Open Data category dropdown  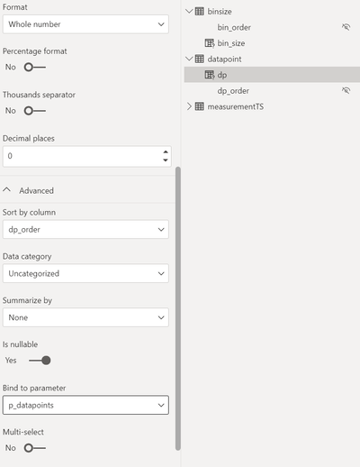coord(85,273)
